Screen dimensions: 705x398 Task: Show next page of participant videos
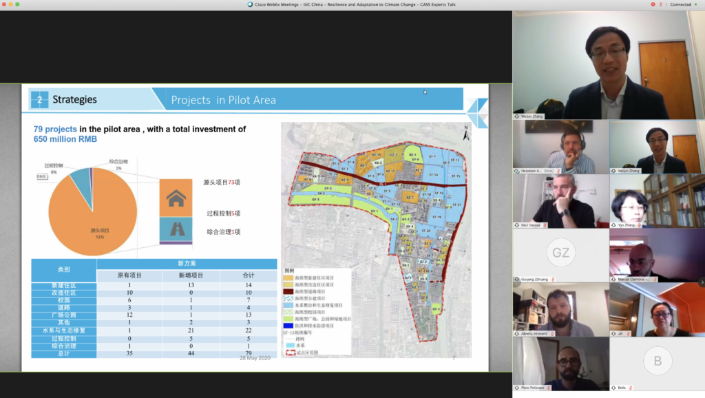point(701,282)
